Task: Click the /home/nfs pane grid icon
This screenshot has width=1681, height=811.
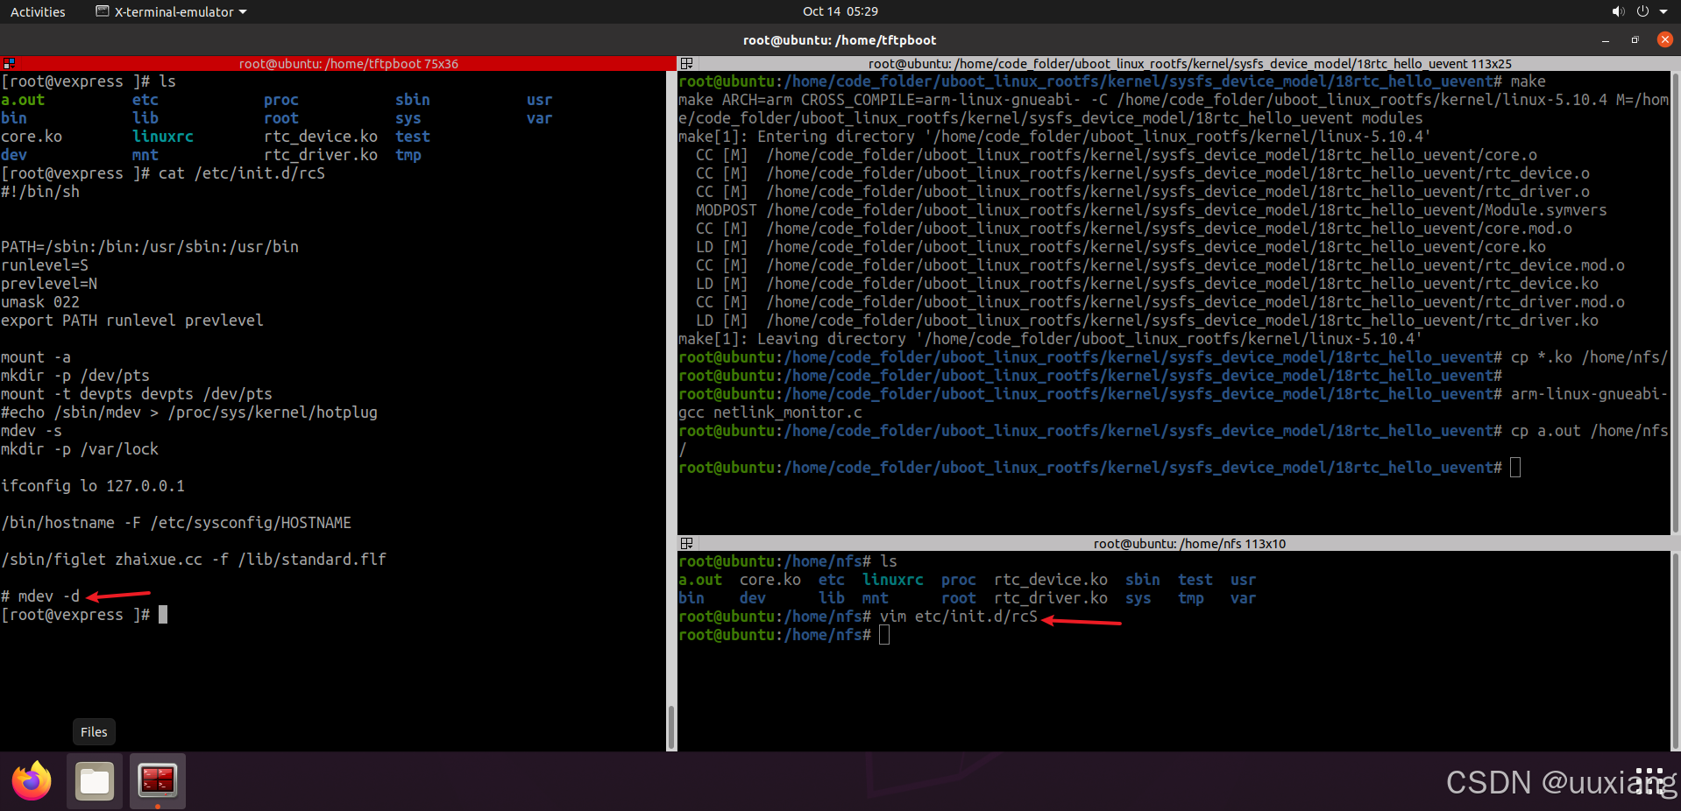Action: pos(687,543)
